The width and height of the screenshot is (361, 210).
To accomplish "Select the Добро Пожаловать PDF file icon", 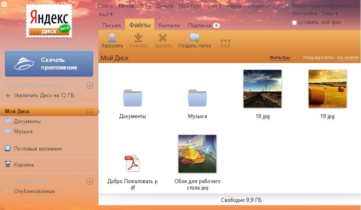I will pos(132,163).
